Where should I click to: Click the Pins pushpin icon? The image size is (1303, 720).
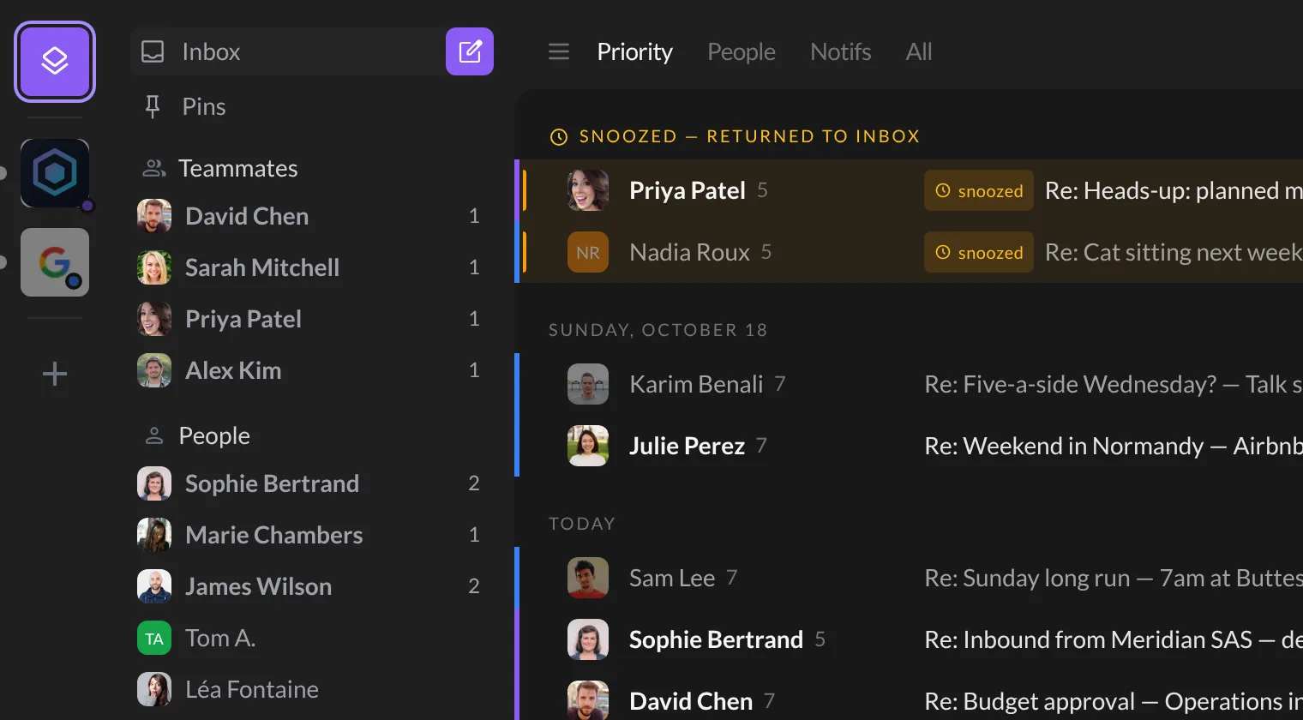(153, 107)
